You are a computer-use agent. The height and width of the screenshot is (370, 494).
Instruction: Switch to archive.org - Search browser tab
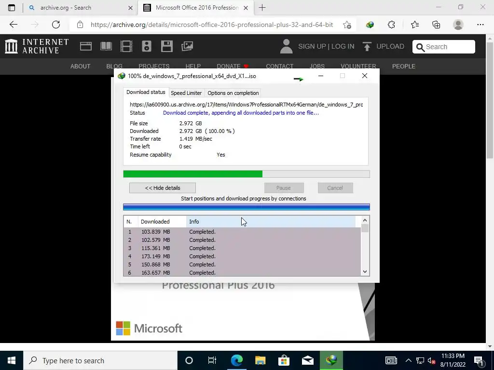[81, 8]
